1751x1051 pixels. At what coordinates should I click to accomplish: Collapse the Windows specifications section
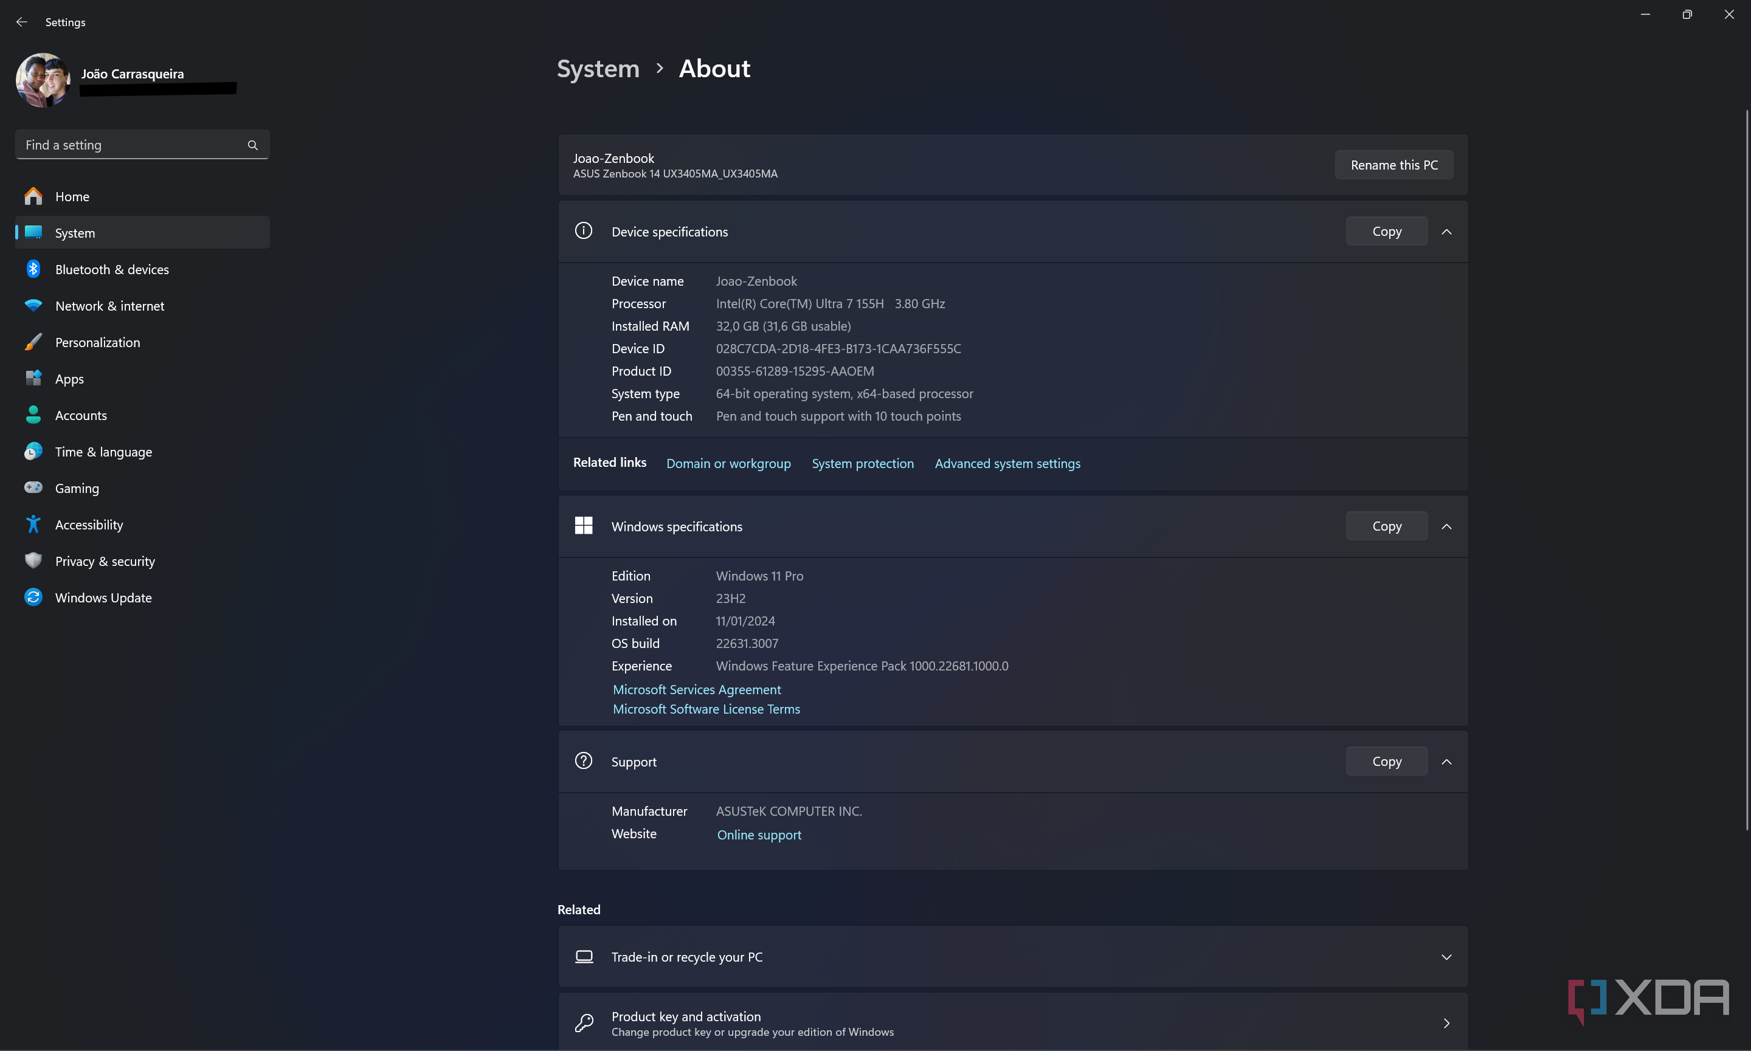click(1446, 526)
